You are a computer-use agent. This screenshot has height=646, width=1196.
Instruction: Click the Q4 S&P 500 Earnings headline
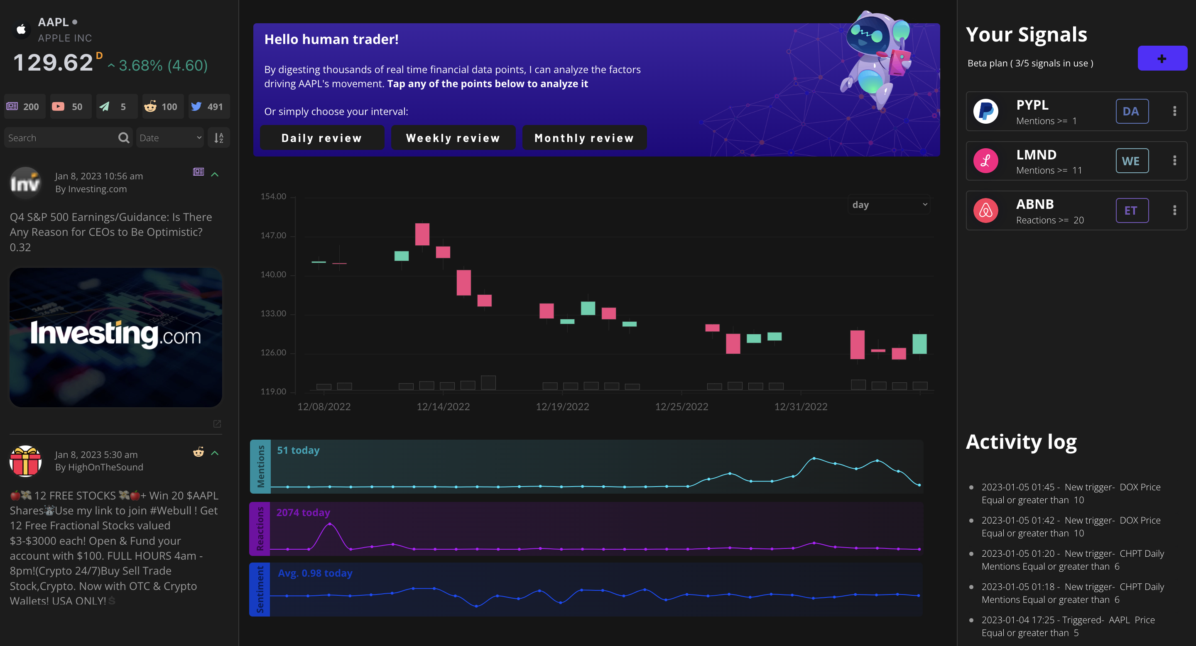110,232
